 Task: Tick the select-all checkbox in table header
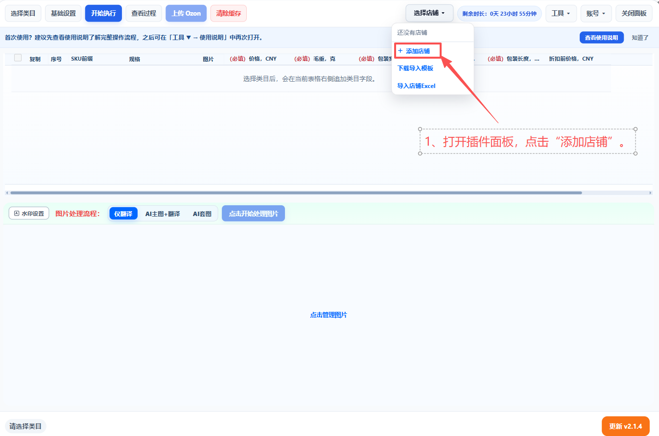point(18,58)
